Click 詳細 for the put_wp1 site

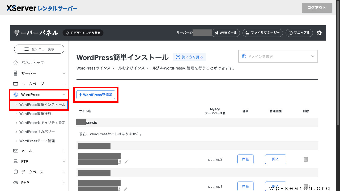tap(245, 186)
